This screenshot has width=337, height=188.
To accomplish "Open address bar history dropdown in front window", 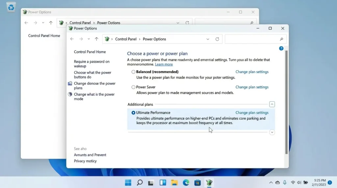I will (208, 39).
